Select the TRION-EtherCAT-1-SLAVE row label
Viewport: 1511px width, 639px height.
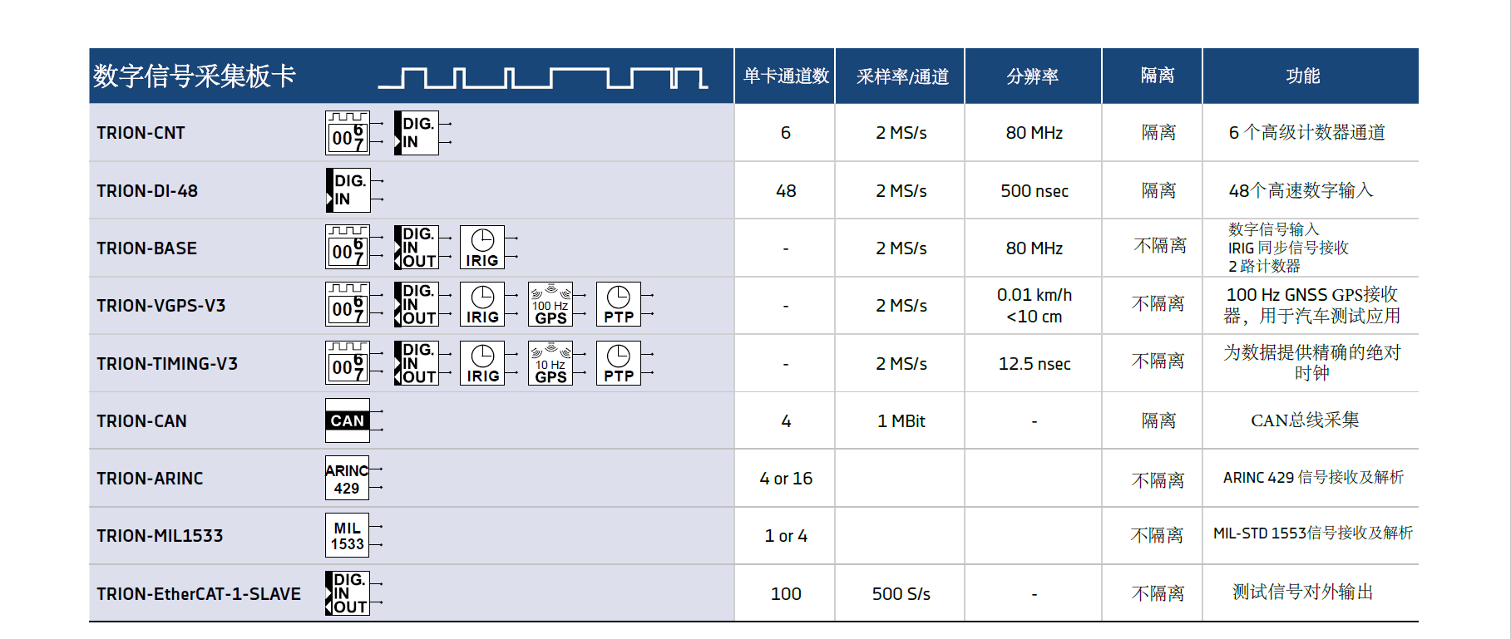click(x=199, y=594)
